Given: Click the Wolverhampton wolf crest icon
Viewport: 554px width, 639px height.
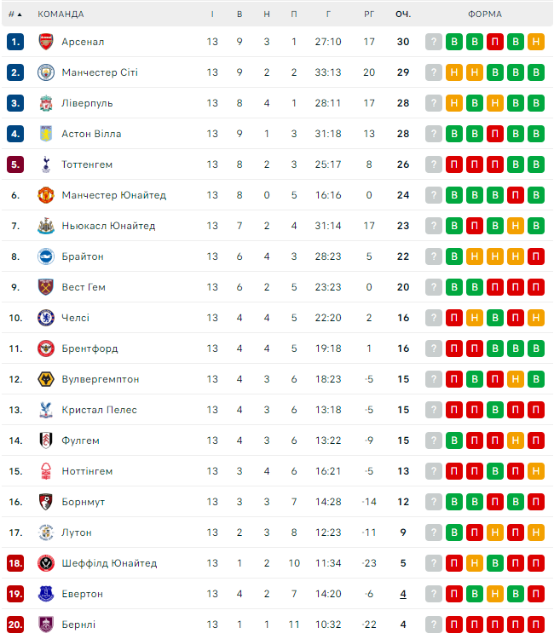Looking at the screenshot, I should (x=46, y=379).
